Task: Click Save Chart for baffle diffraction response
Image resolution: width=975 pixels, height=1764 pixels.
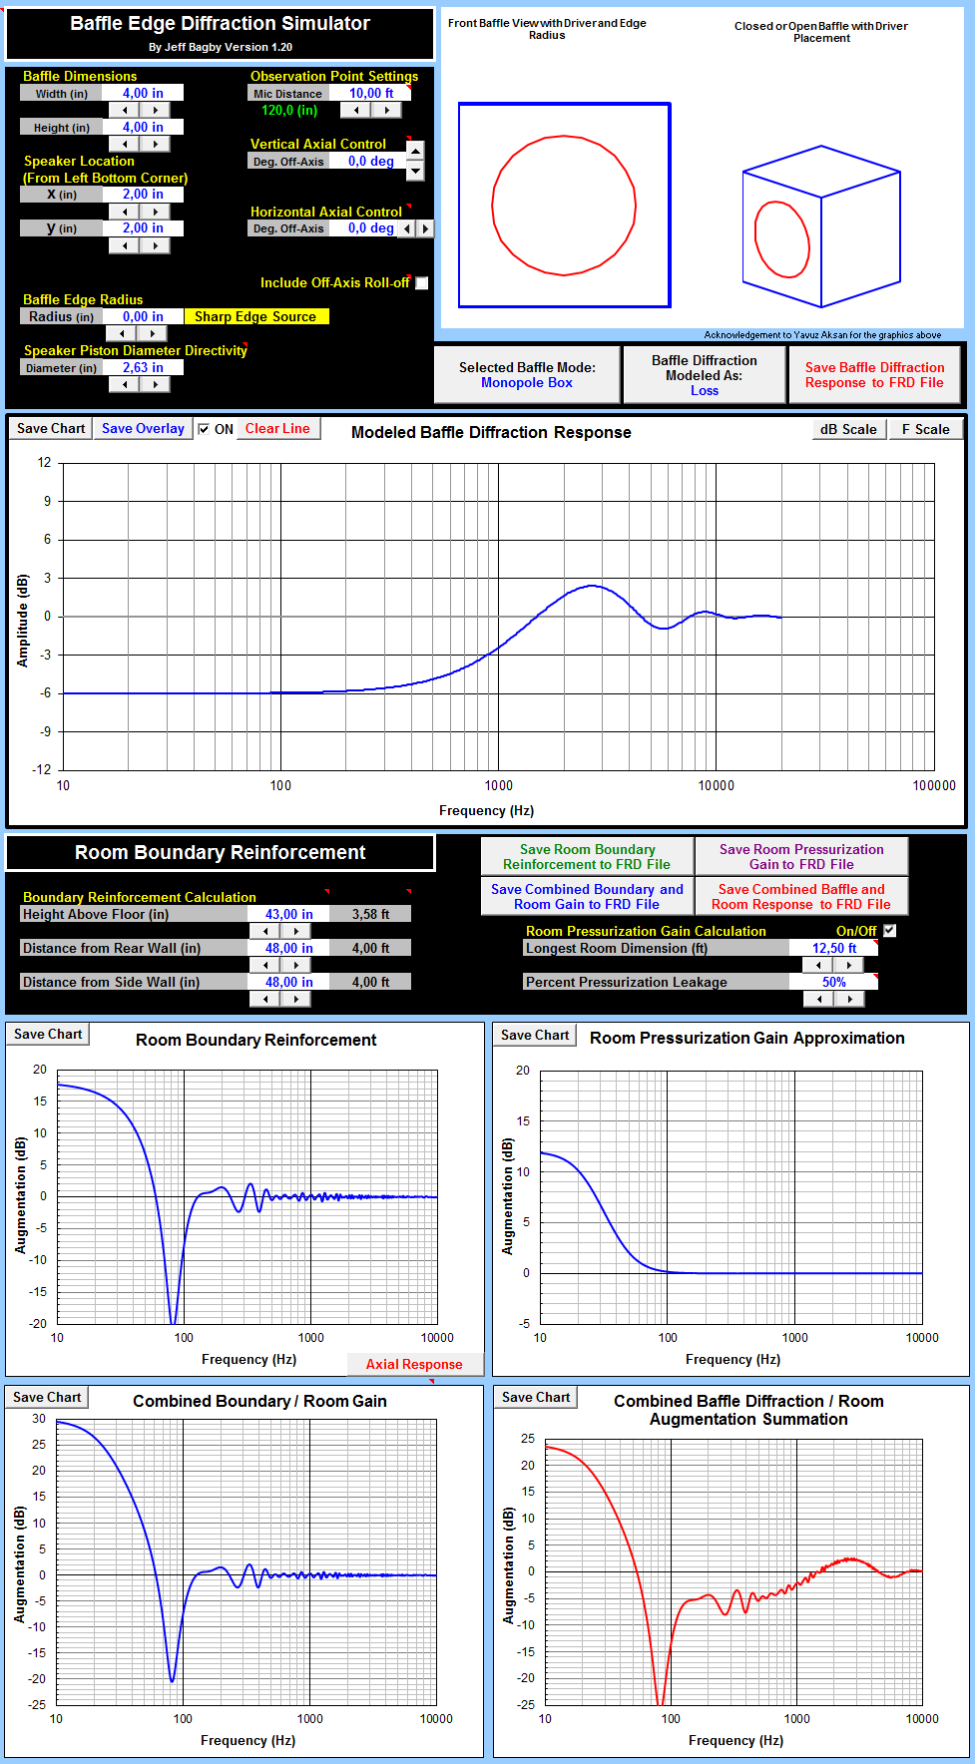Action: pyautogui.click(x=51, y=428)
